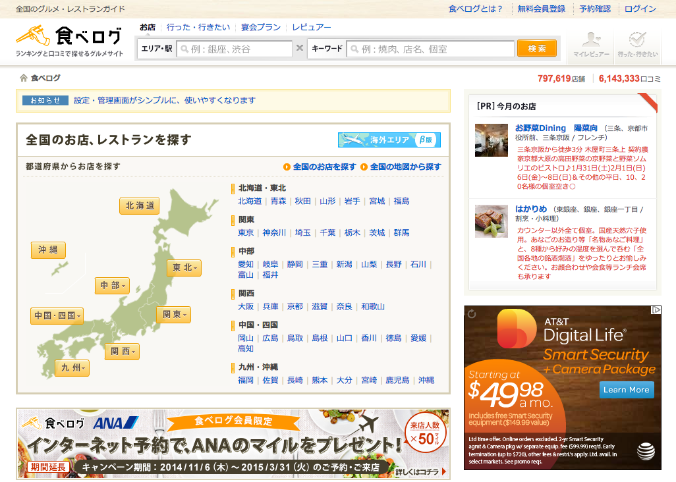The image size is (676, 482).
Task: Click the 北海道 button on the map
Action: tap(140, 206)
